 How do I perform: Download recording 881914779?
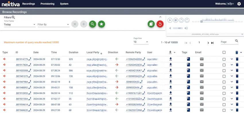tap(171, 59)
